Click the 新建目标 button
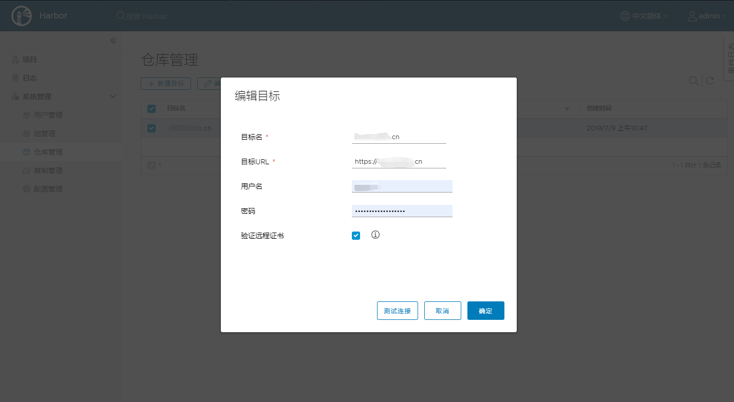 [166, 84]
